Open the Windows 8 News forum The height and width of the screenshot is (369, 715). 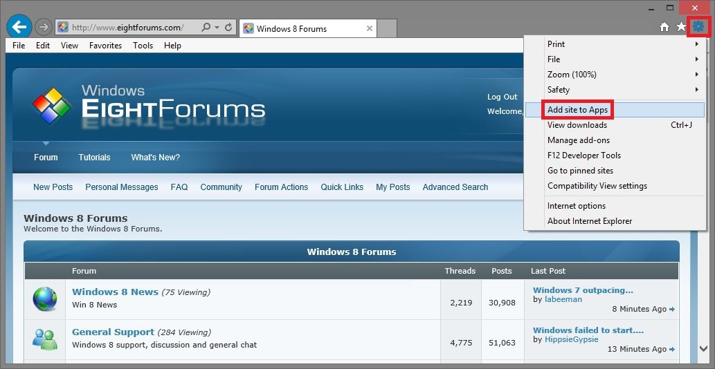[x=116, y=292]
